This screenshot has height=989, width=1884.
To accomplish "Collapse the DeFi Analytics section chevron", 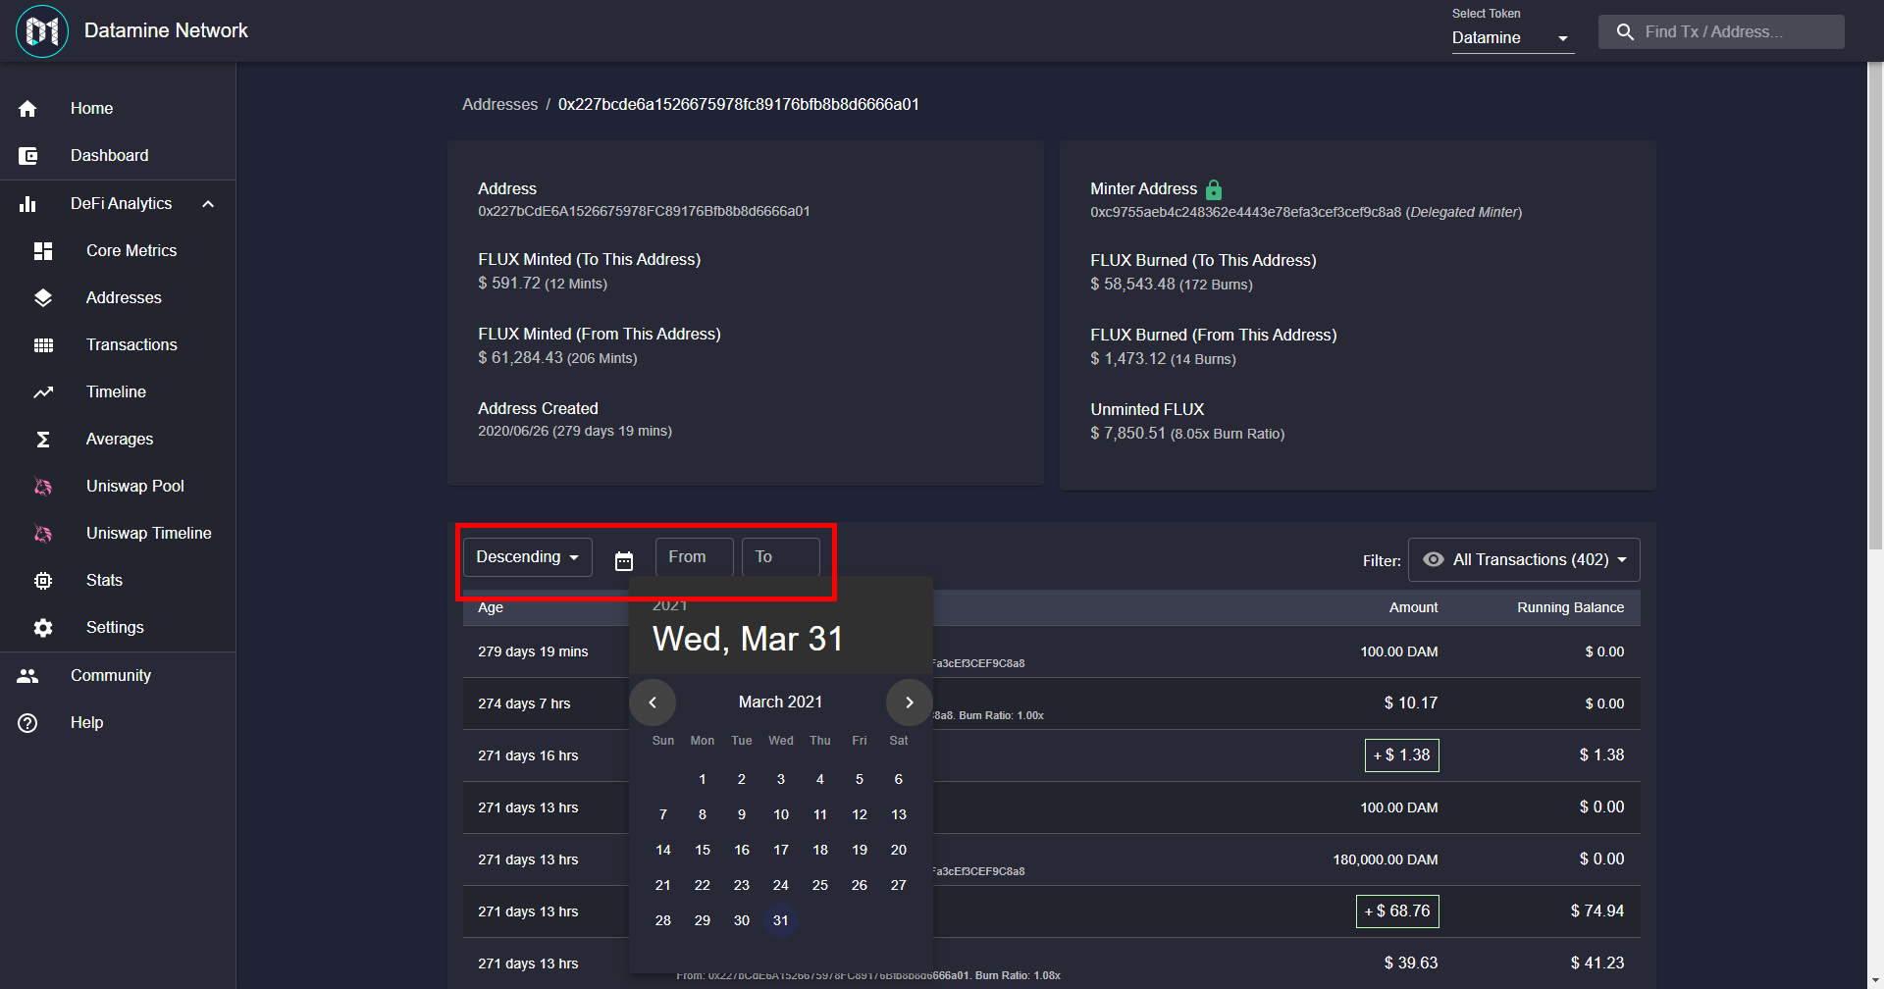I will (208, 204).
